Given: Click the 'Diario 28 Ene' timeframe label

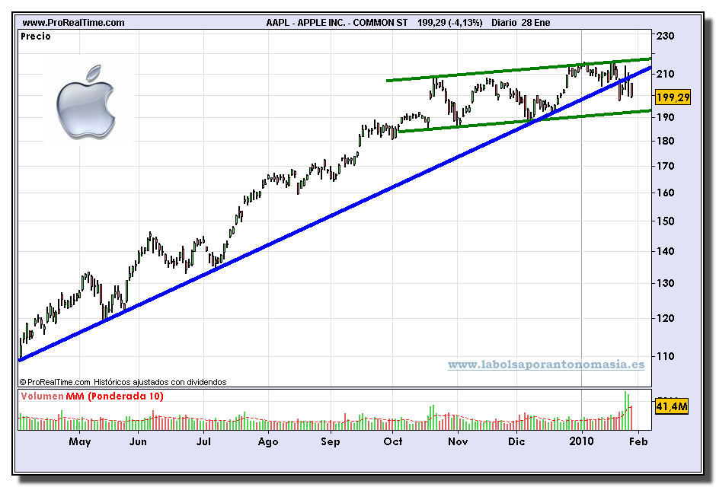Looking at the screenshot, I should (x=520, y=22).
